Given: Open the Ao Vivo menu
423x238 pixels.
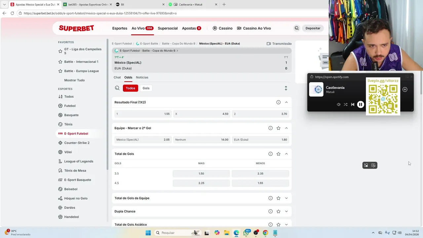Looking at the screenshot, I should [x=142, y=28].
